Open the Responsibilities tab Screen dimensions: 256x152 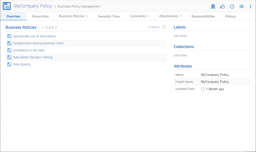(203, 16)
